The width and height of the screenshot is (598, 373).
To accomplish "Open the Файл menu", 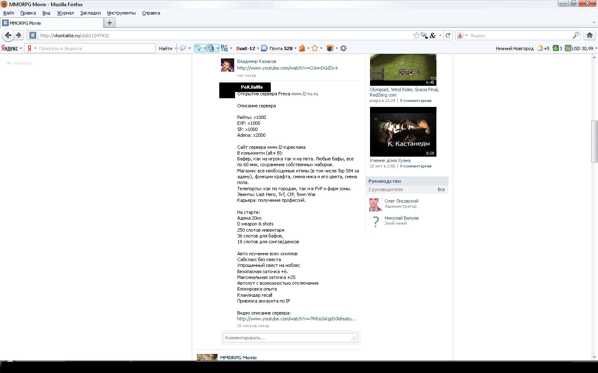I will point(8,13).
